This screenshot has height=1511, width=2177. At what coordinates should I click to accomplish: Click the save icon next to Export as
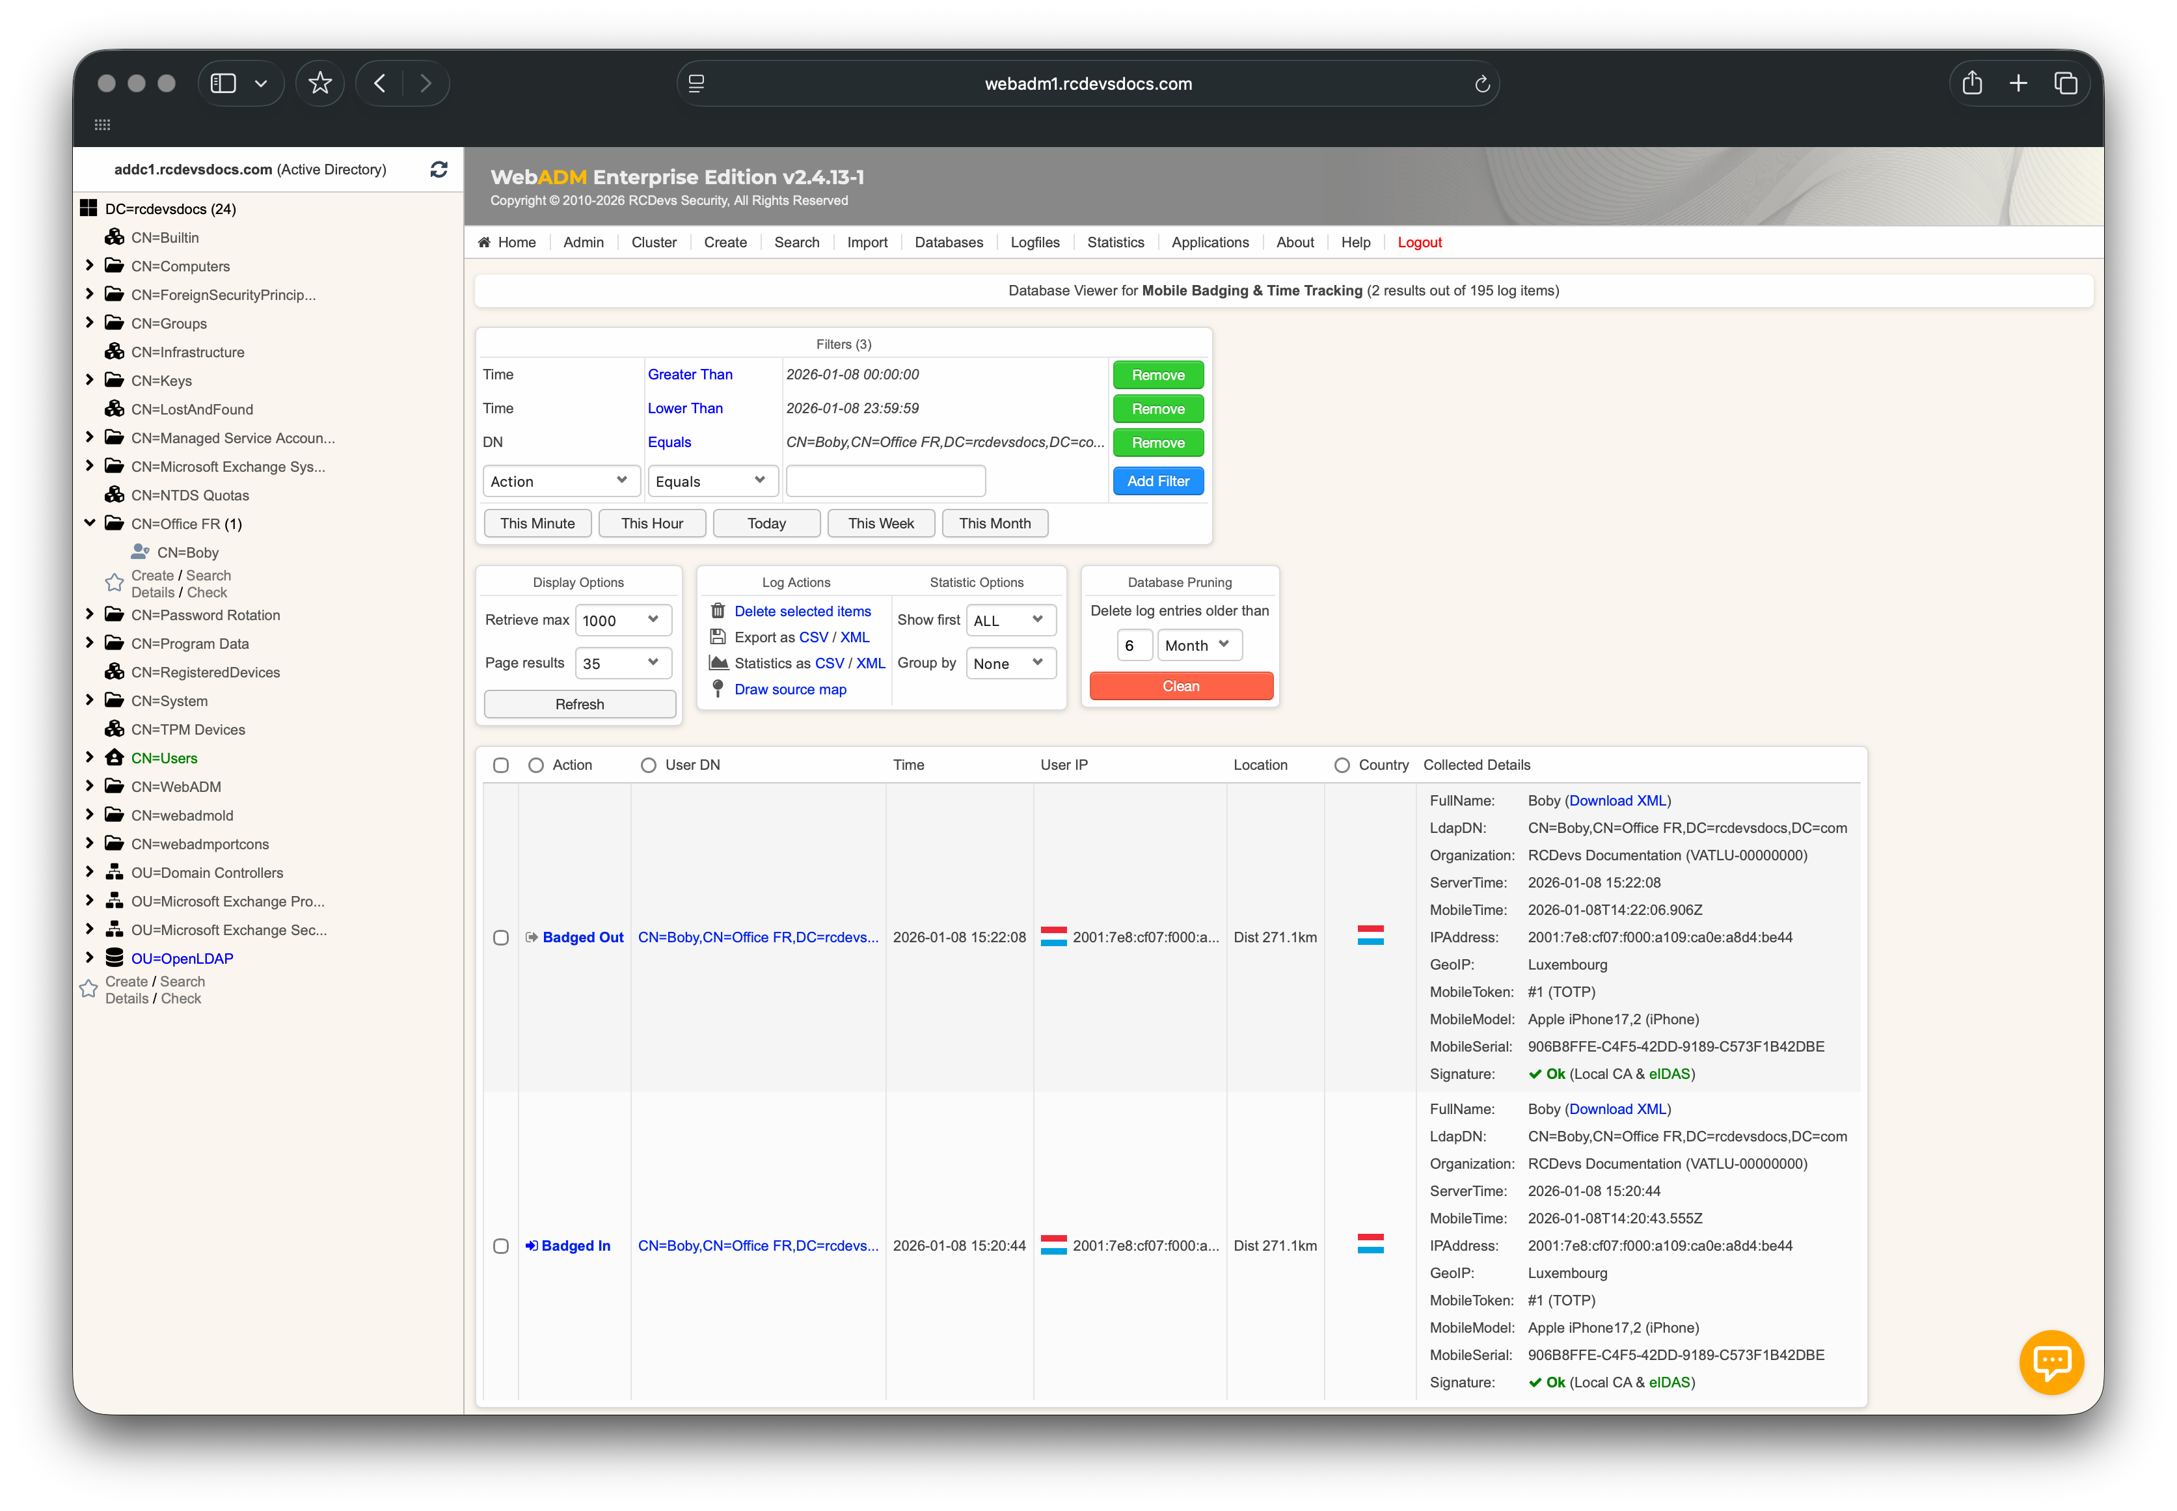(718, 637)
